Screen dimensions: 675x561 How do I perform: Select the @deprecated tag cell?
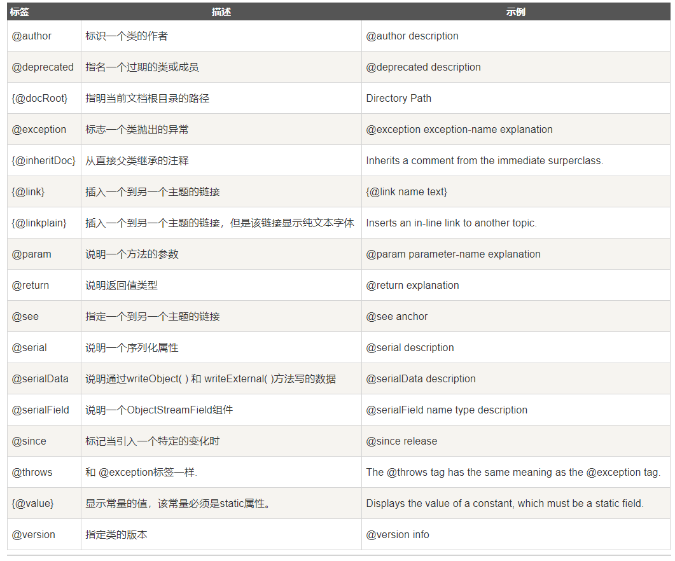(x=43, y=67)
